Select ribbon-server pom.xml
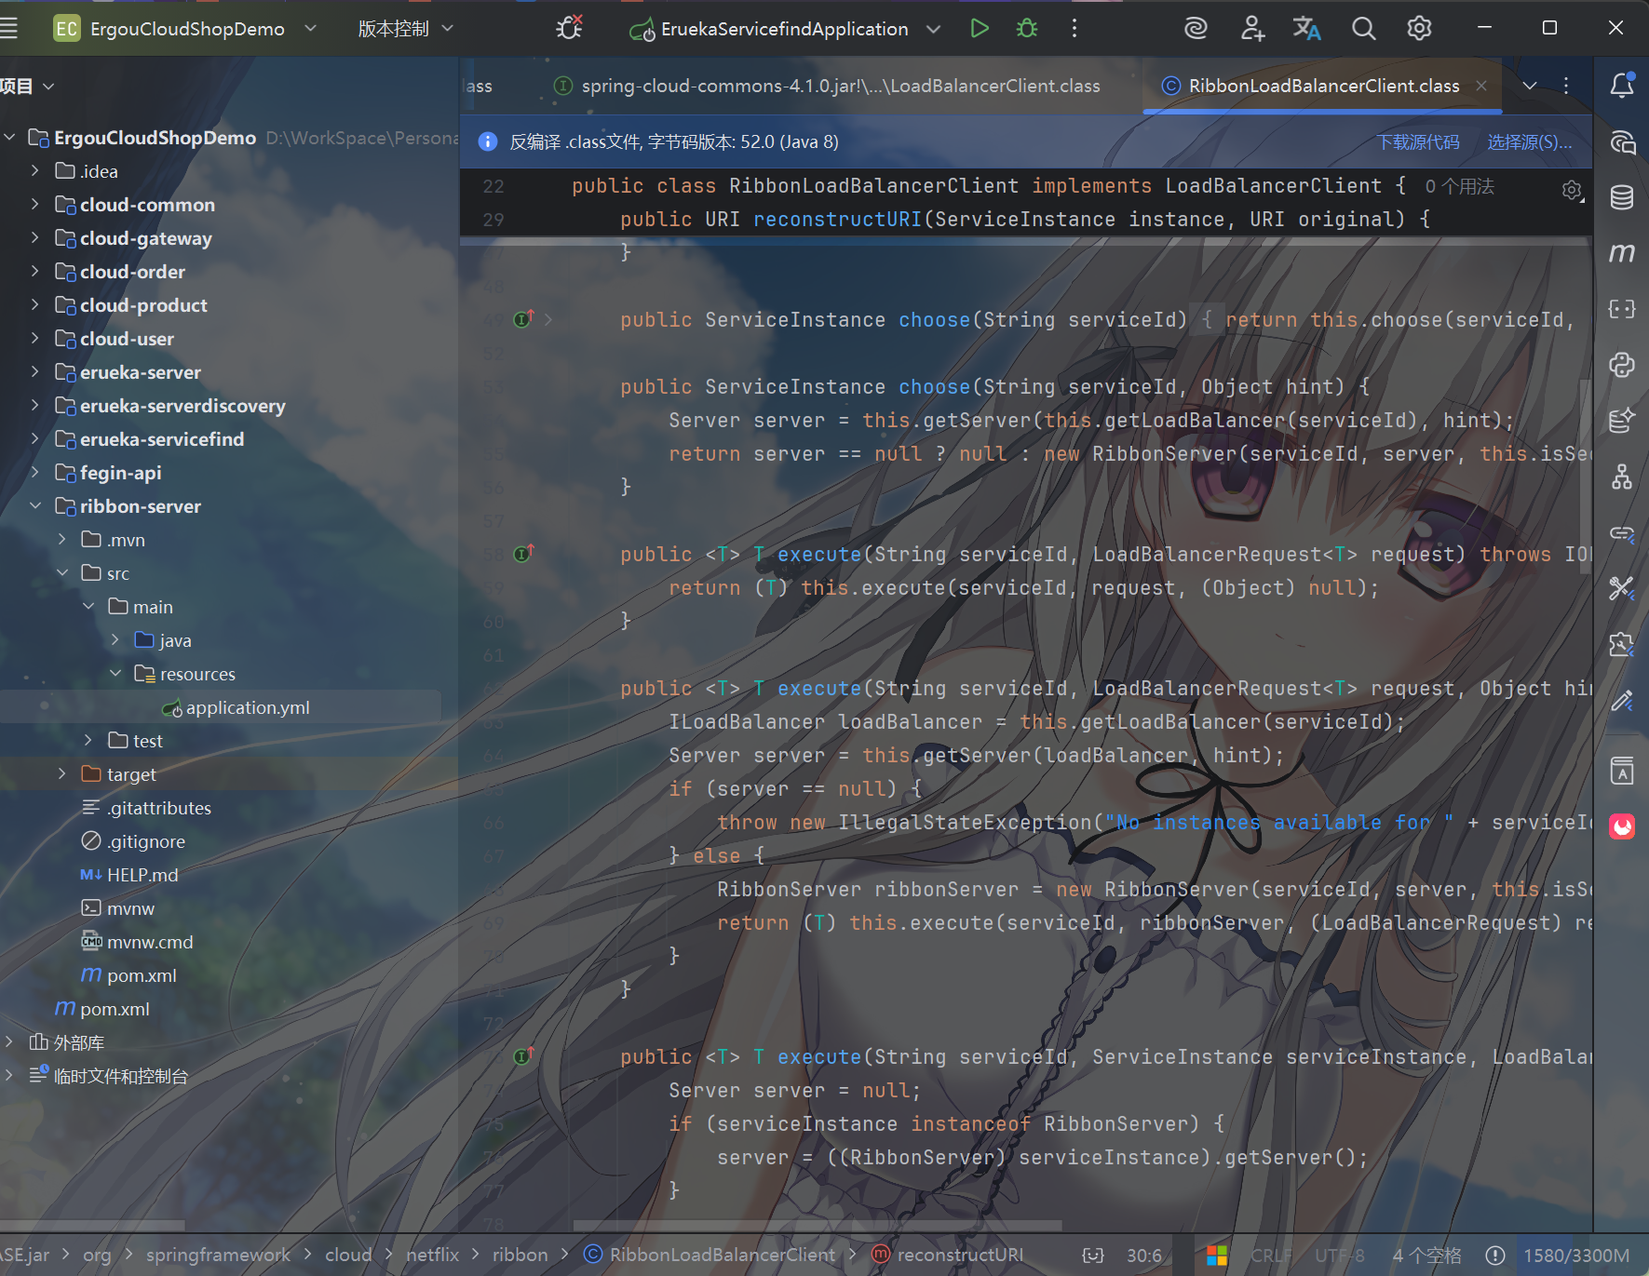The width and height of the screenshot is (1649, 1276). click(142, 975)
